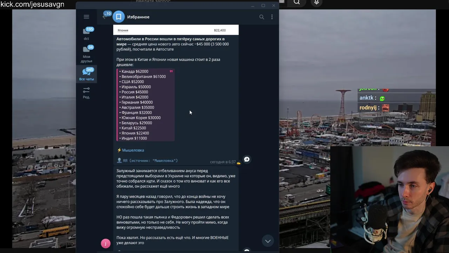449x253 pixels.
Task: Click the chat title Избранное
Action: [138, 17]
